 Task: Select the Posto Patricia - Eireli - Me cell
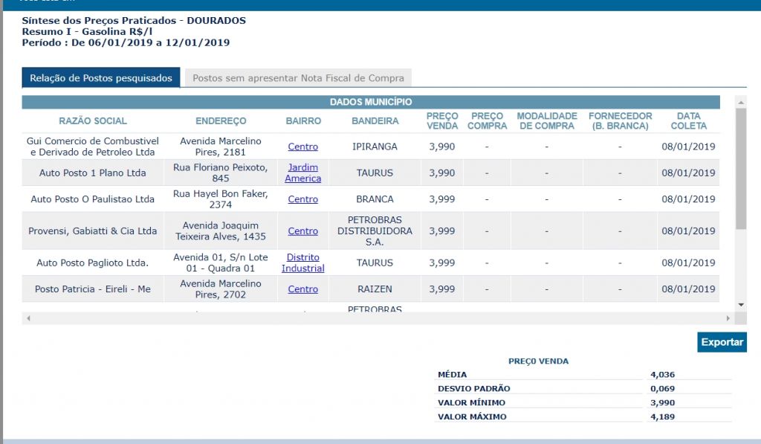(x=93, y=289)
